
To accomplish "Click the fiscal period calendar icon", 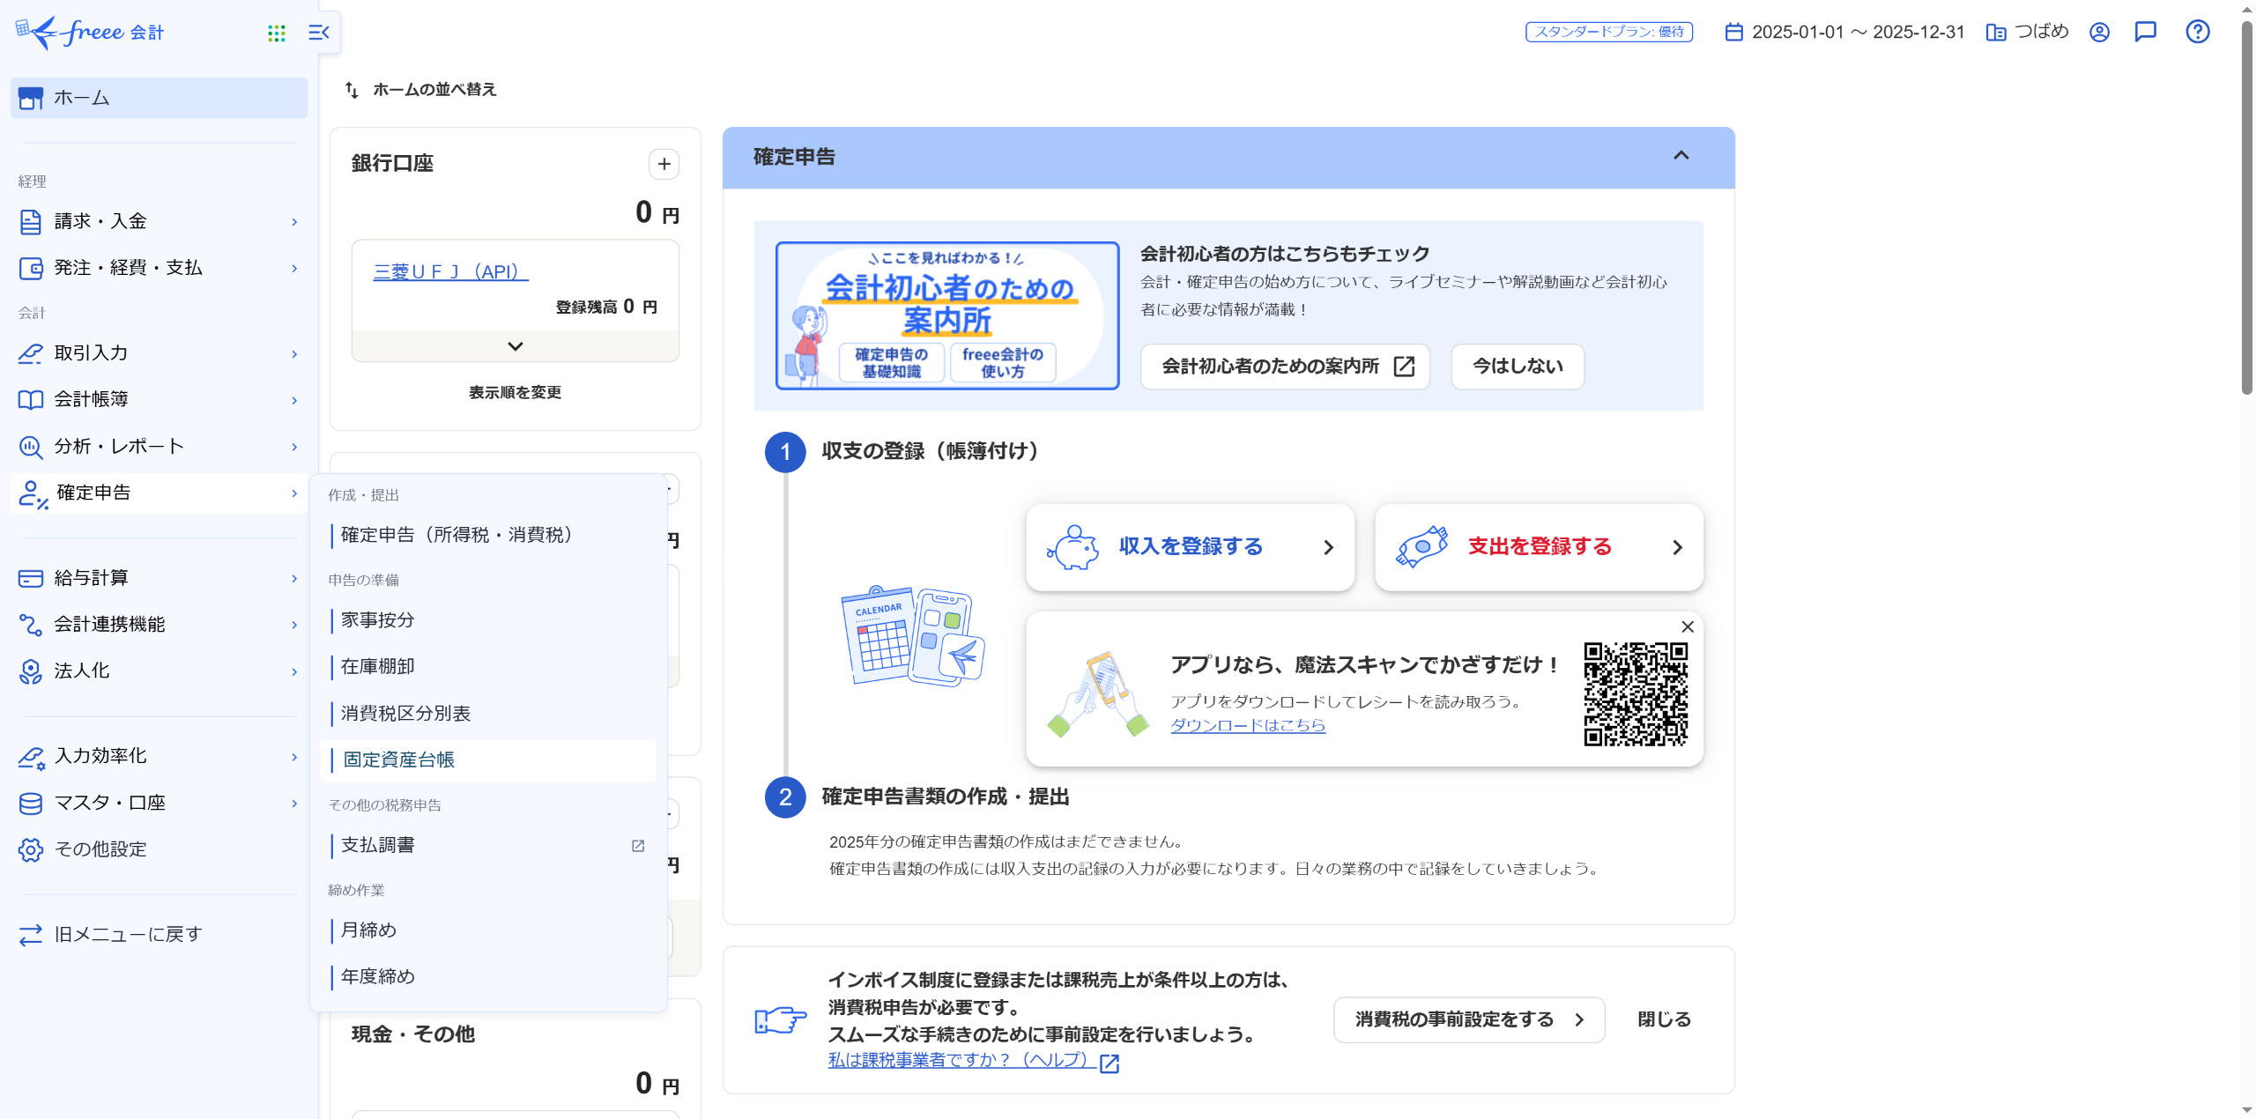I will click(1733, 33).
